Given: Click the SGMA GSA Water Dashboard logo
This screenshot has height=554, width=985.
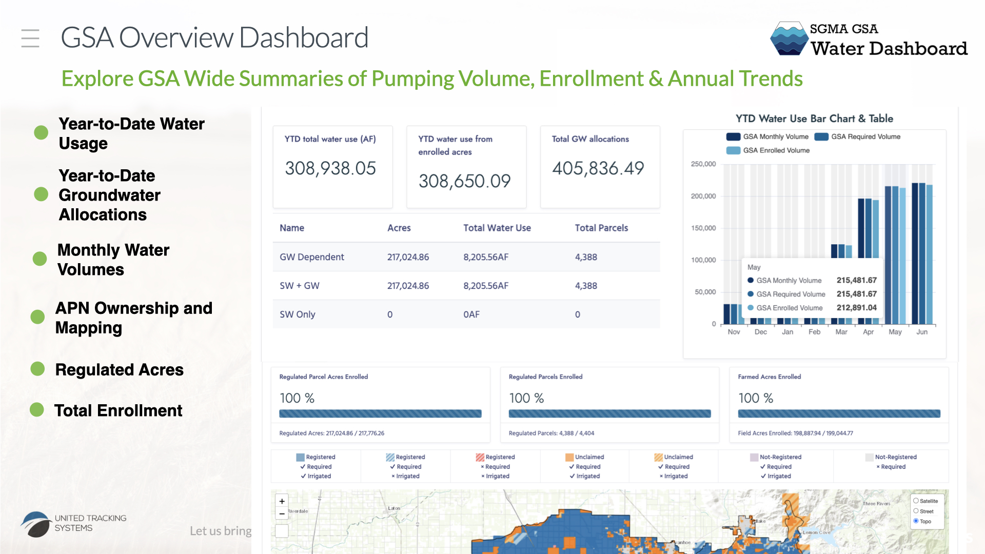Looking at the screenshot, I should point(869,39).
